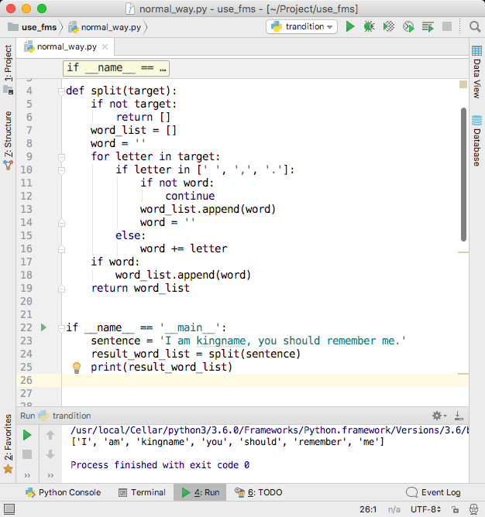The width and height of the screenshot is (485, 517).
Task: Click the 'kingname' string in line 23
Action: [221, 341]
